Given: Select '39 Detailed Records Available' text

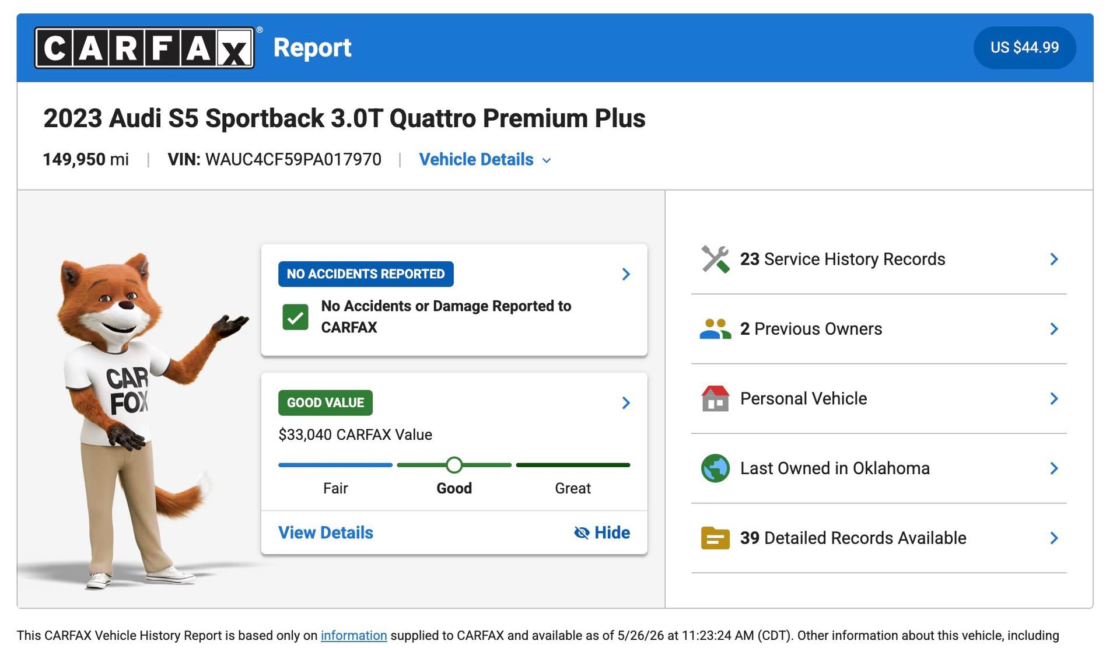Looking at the screenshot, I should click(853, 538).
